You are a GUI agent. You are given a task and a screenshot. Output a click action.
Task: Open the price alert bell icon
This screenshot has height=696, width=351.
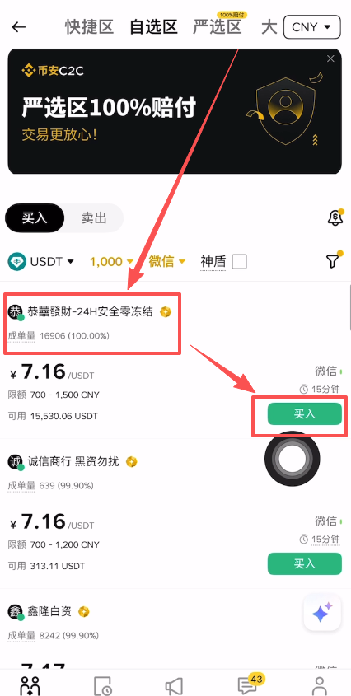click(x=335, y=217)
